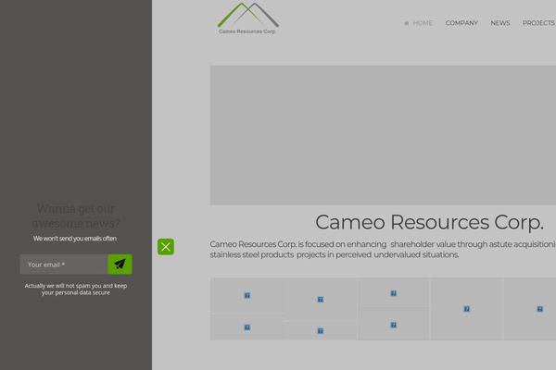The width and height of the screenshot is (556, 370).
Task: Click the 'Wanna get our awesome news?' heading
Action: point(76,216)
